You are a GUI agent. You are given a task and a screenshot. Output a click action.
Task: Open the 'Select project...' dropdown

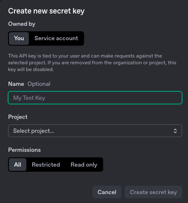pyautogui.click(x=95, y=131)
